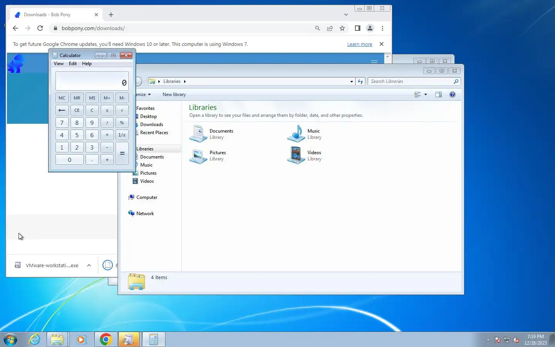Screen dimensions: 555x347
Task: Click the Chrome forward arrow
Action: tap(28, 28)
